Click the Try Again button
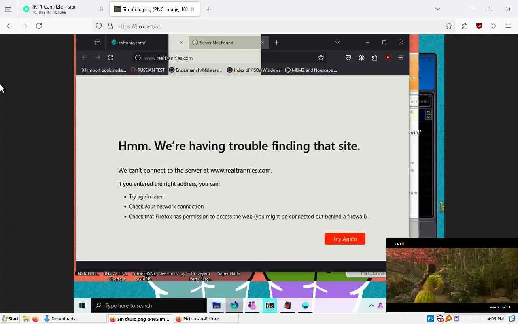 click(345, 239)
